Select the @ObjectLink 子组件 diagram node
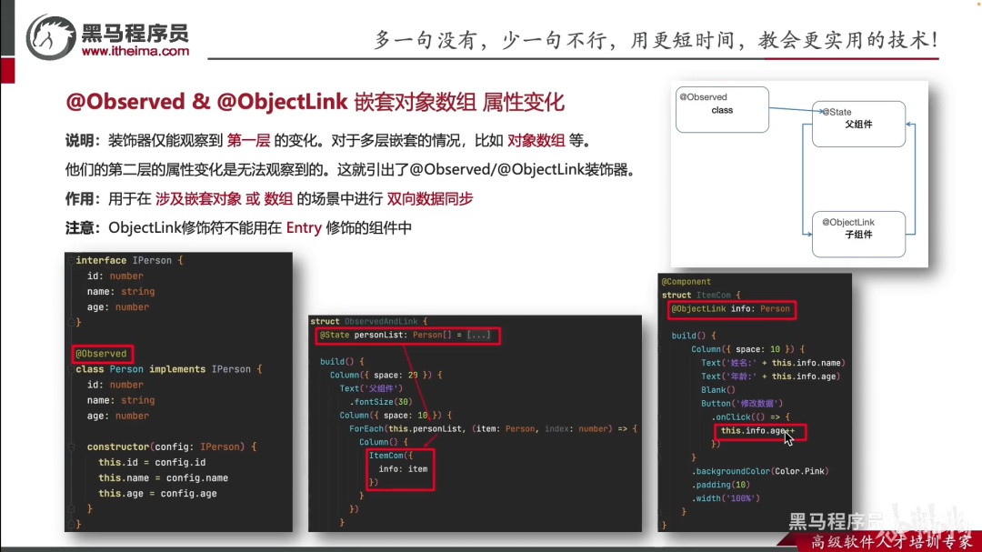 click(x=858, y=235)
